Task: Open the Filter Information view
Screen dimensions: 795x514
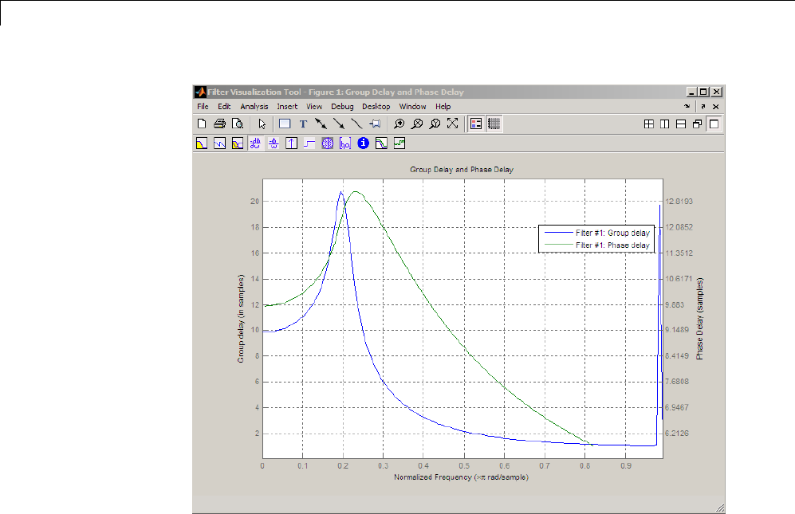Action: 363,143
